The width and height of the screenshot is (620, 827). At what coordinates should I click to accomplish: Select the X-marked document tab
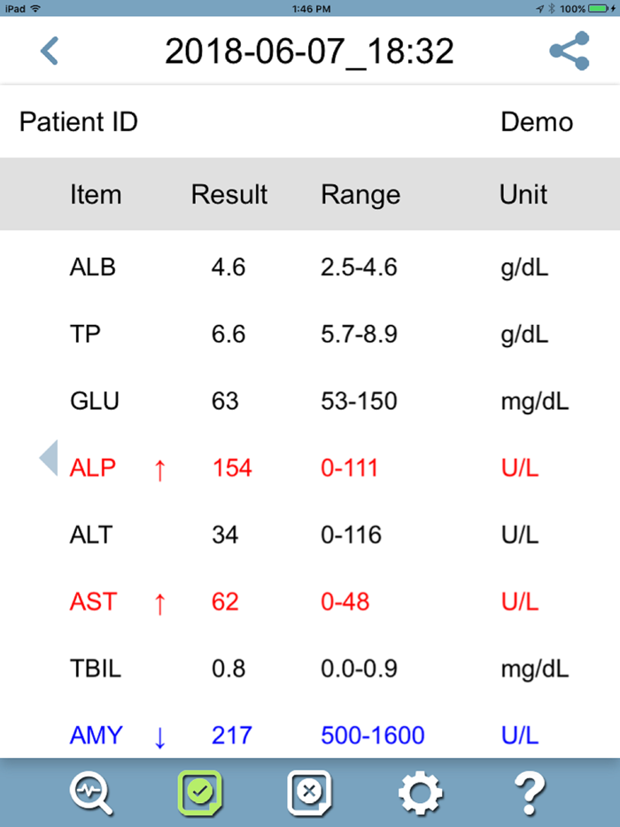pos(308,792)
